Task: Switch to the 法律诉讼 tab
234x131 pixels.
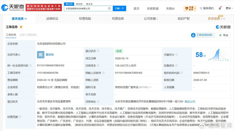Action: (x=52, y=19)
